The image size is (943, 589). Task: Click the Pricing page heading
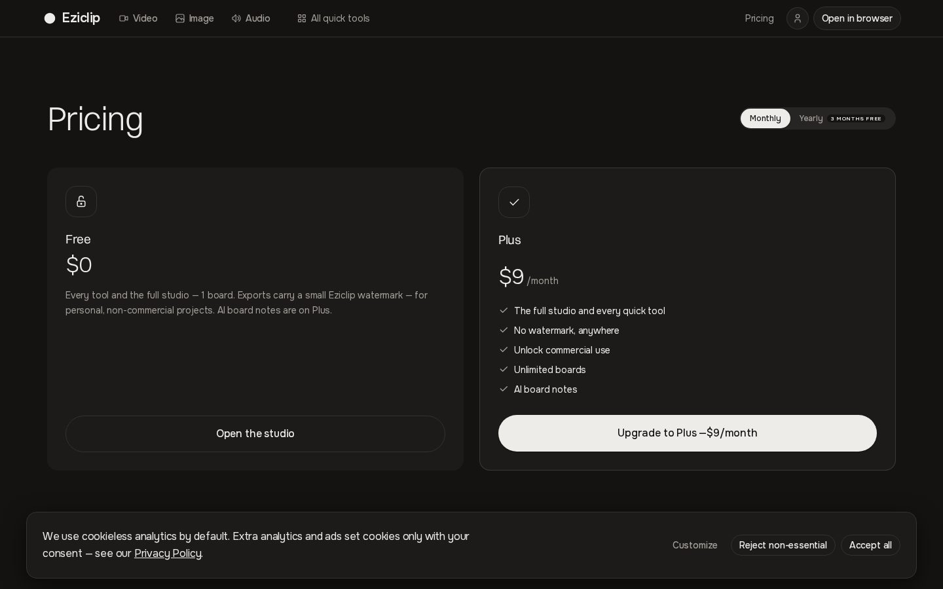[96, 119]
